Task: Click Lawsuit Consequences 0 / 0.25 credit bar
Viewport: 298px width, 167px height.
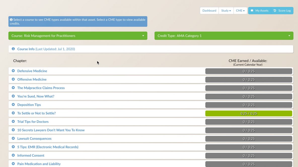Action: 249,139
